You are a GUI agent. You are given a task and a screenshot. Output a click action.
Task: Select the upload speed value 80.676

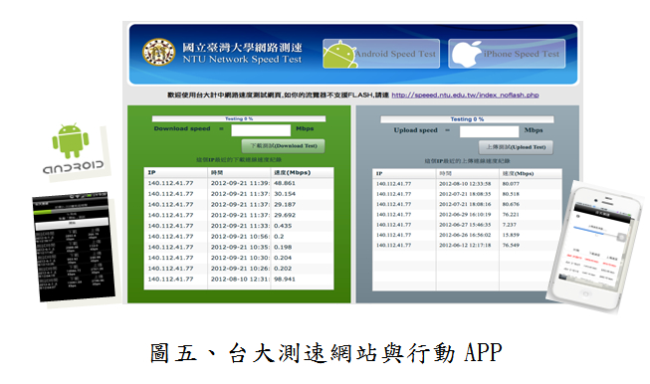click(511, 204)
